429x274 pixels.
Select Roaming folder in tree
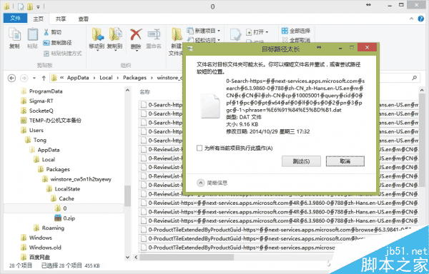[x=49, y=228]
